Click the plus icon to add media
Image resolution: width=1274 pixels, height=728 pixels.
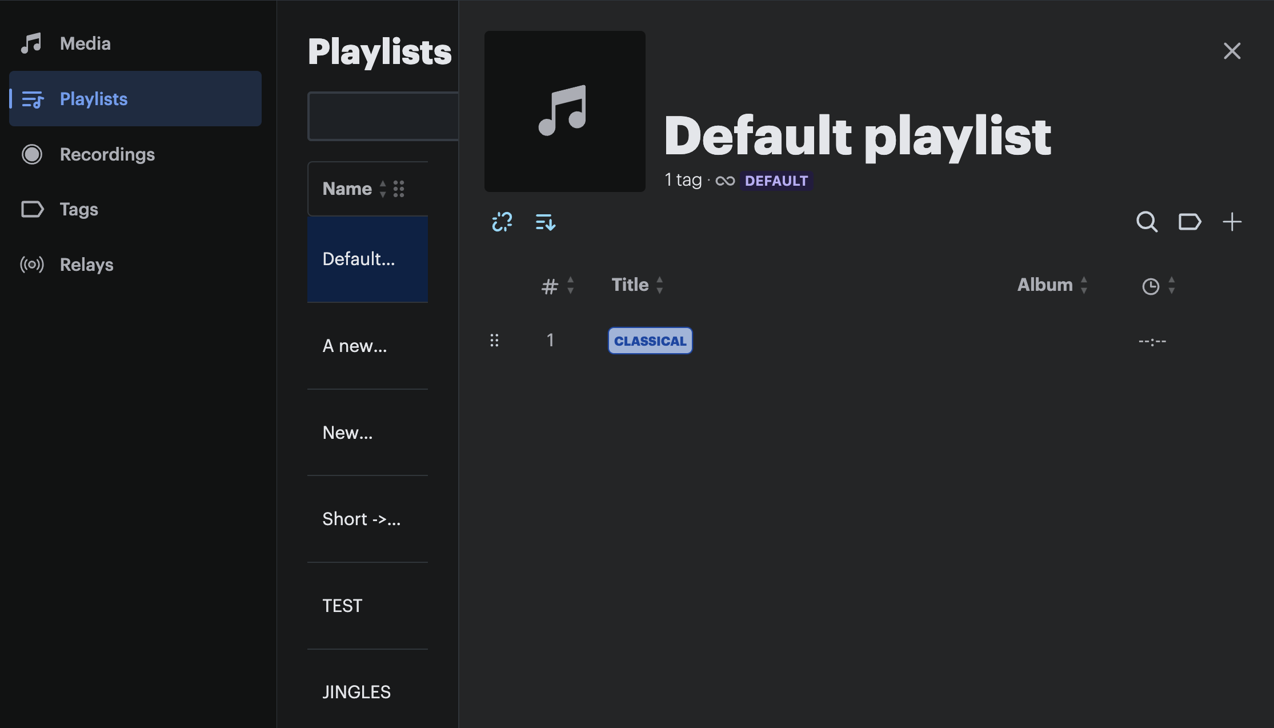(x=1232, y=222)
